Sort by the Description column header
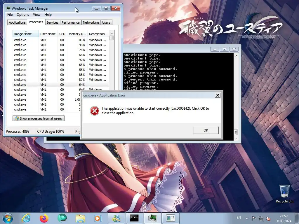 pos(98,34)
